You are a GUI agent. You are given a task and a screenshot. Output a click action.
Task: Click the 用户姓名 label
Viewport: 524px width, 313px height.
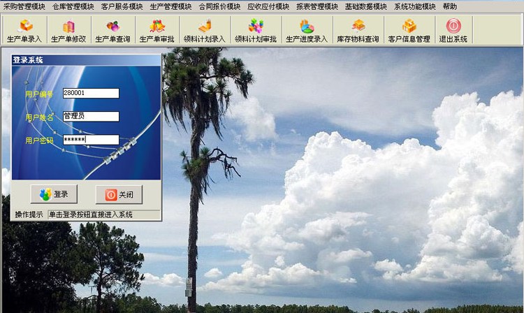(x=39, y=117)
